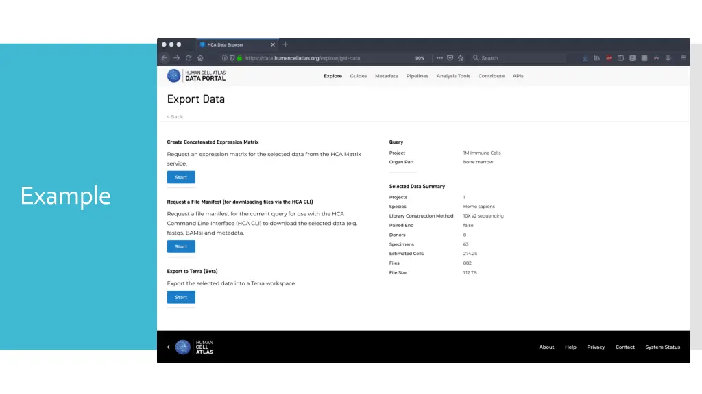
Task: Open the page actions three-dot menu
Action: click(x=439, y=58)
